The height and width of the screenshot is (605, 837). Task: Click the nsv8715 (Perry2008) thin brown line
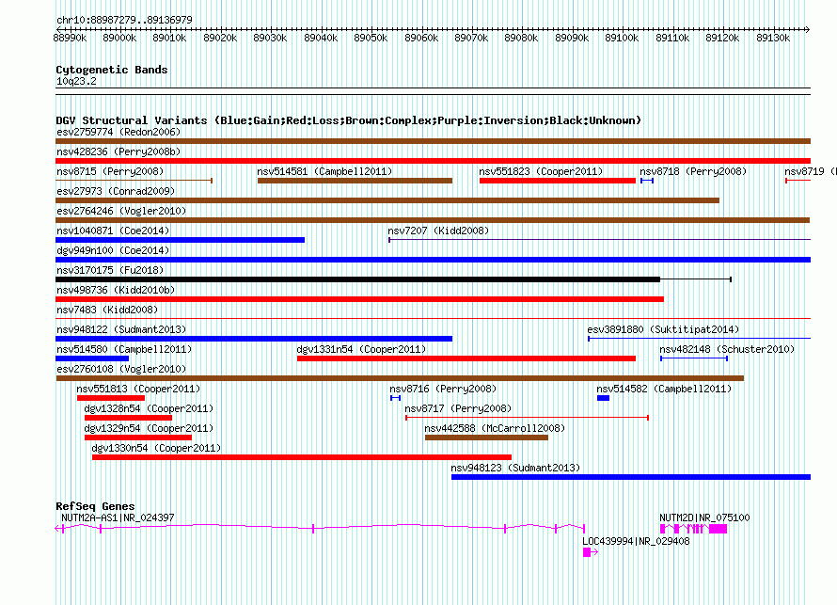[134, 181]
